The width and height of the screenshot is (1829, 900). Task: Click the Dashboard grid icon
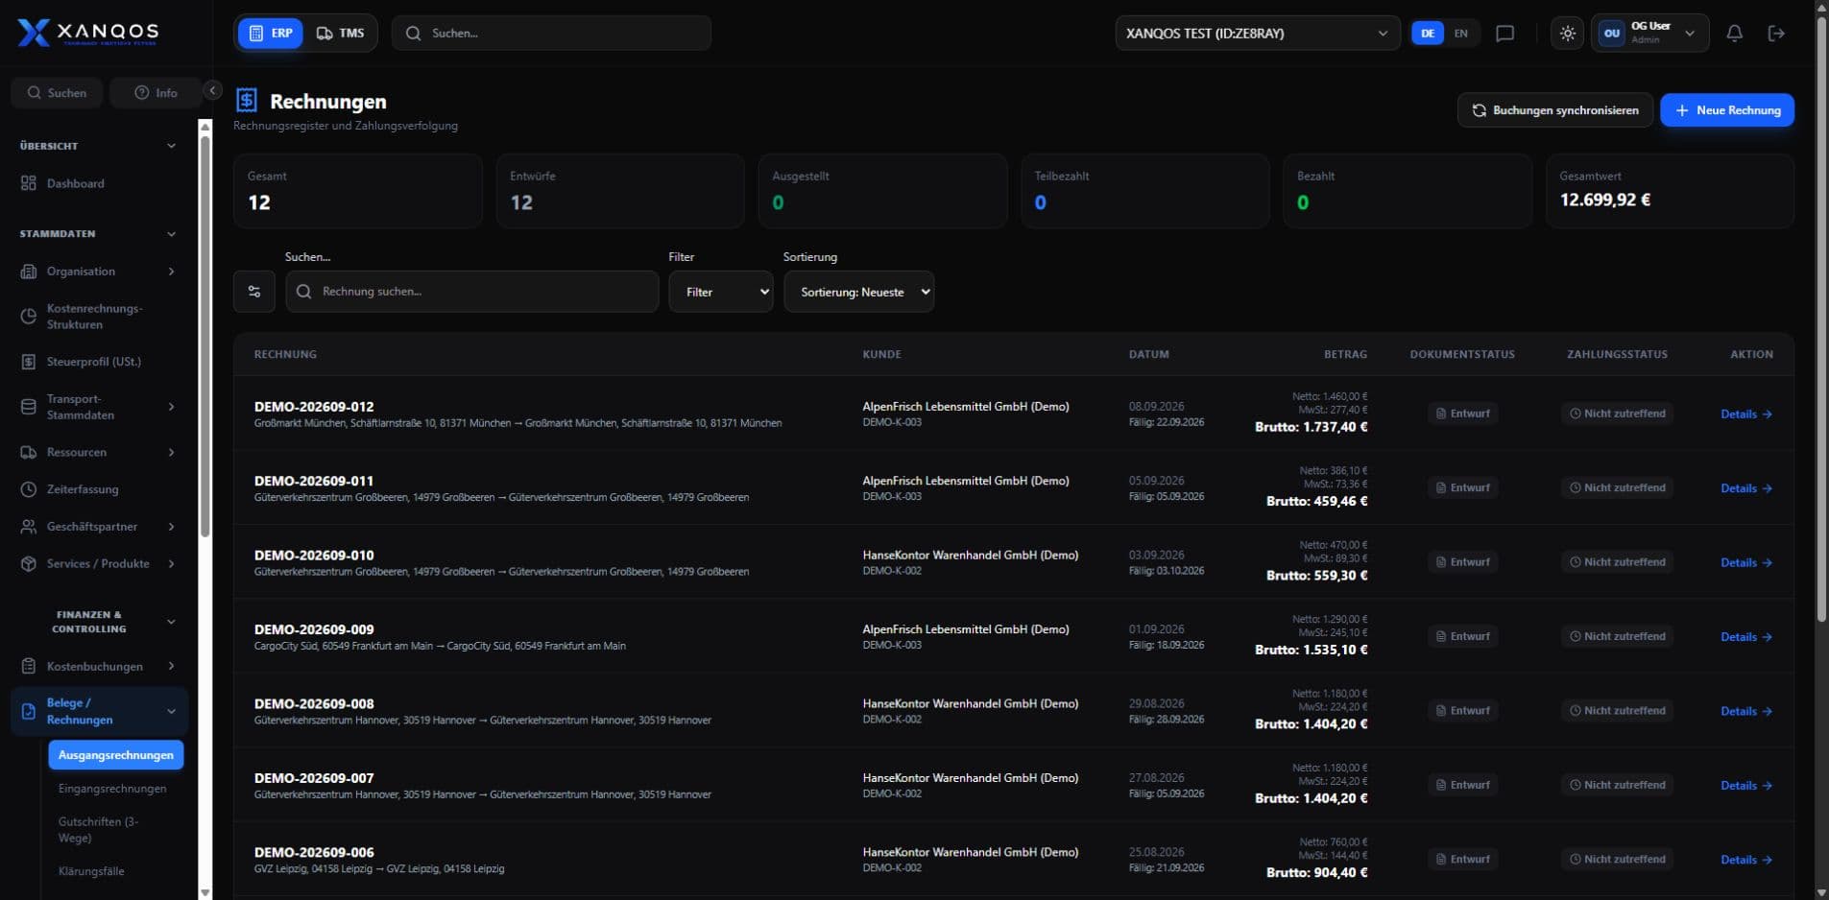pyautogui.click(x=29, y=183)
